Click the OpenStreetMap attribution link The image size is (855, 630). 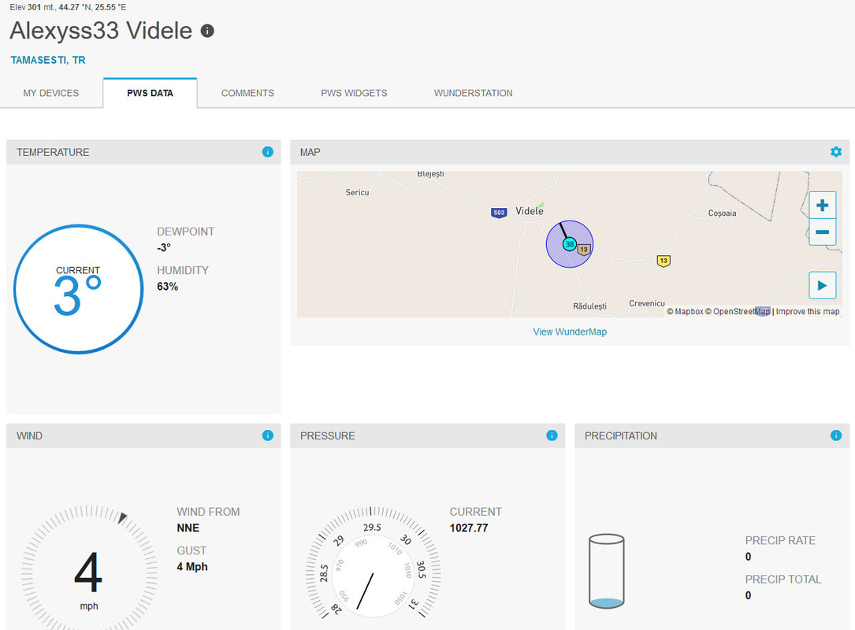click(x=738, y=312)
